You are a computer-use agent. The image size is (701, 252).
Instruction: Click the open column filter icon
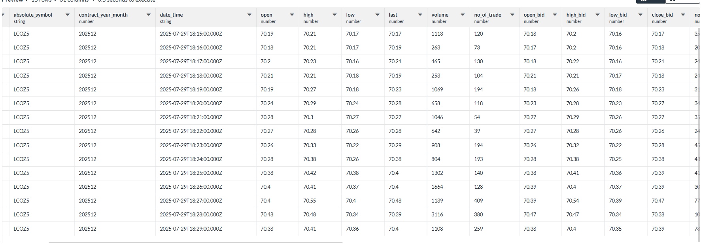tap(292, 14)
